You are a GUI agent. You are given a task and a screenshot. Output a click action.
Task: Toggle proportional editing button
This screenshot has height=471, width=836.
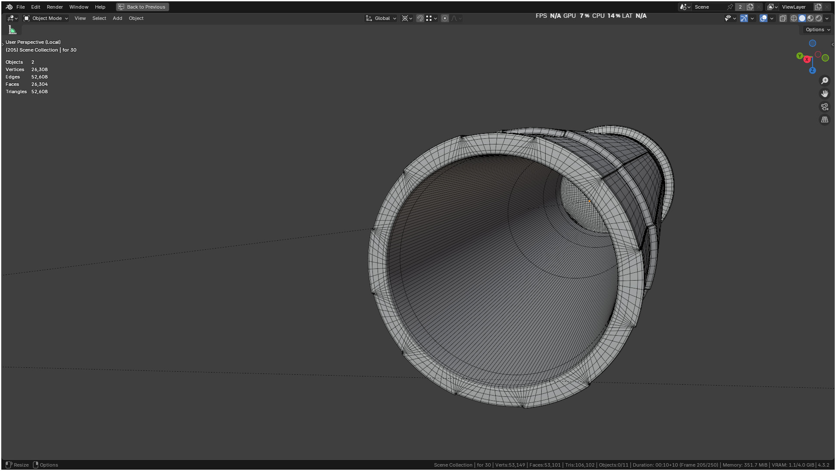pos(445,18)
